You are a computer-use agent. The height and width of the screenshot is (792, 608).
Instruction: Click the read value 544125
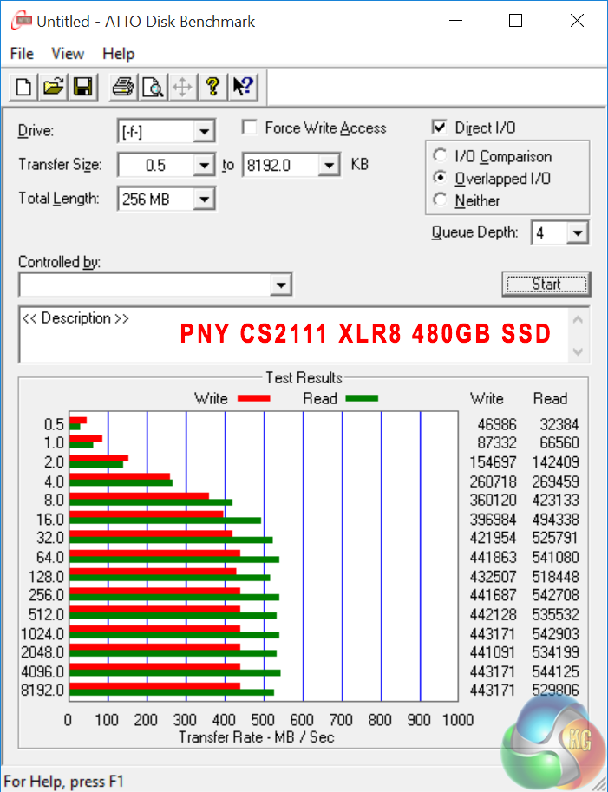click(x=555, y=671)
